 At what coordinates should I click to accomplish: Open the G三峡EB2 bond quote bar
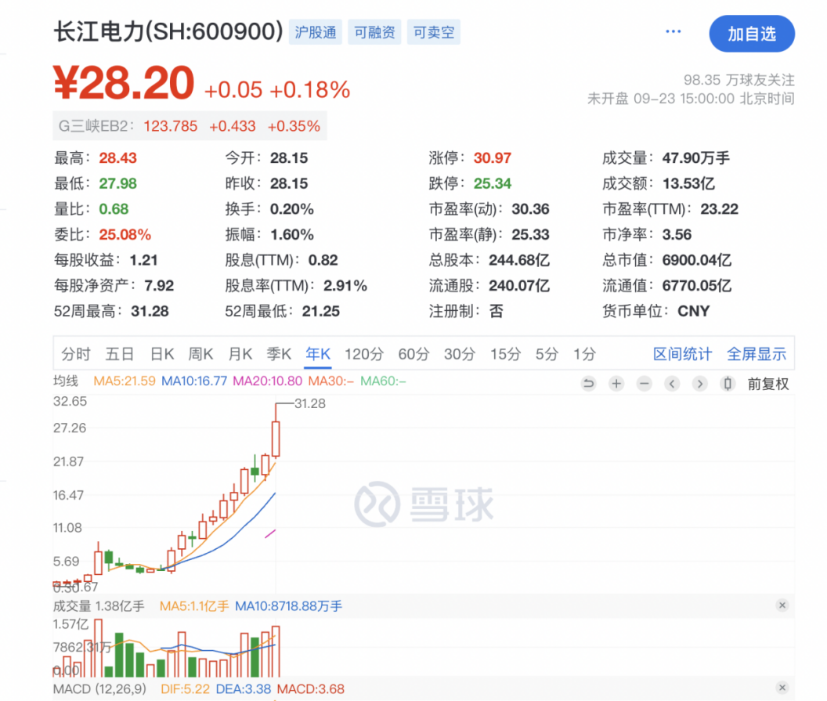tap(190, 126)
